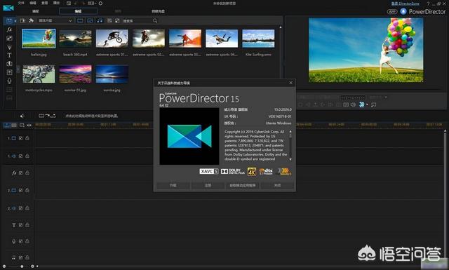
Task: Toggle enable checkbox on video track 2
Action: coord(20,191)
